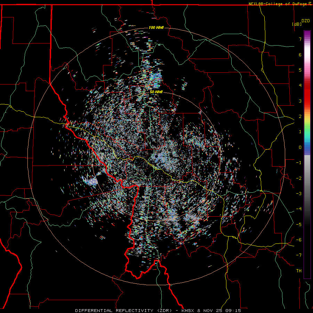Click the 1 value on the color scale

click(x=300, y=132)
